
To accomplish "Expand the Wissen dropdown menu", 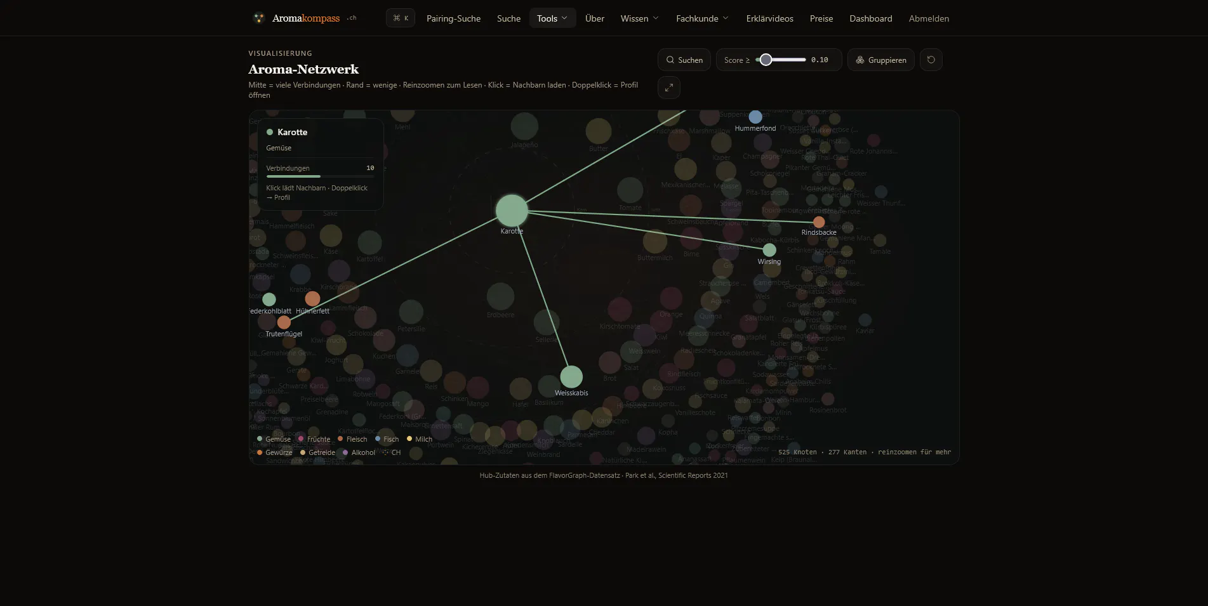I will point(639,18).
